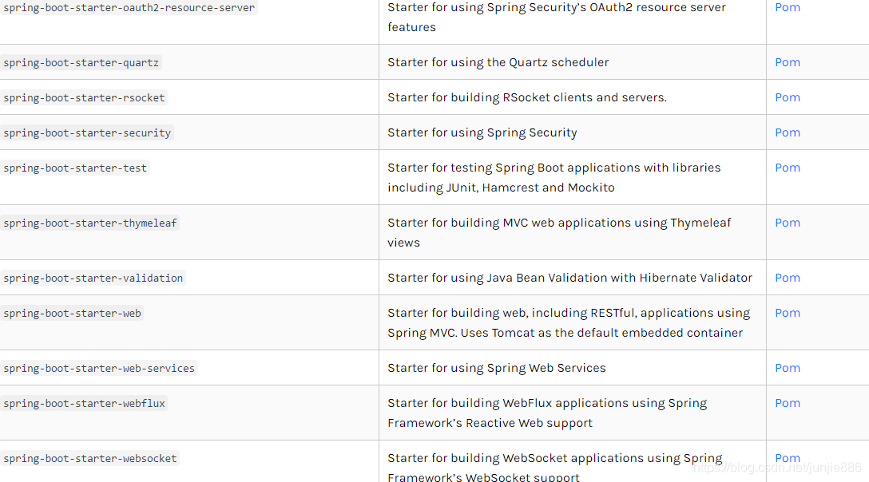
Task: Select the spring-boot-starter-security name
Action: (87, 133)
